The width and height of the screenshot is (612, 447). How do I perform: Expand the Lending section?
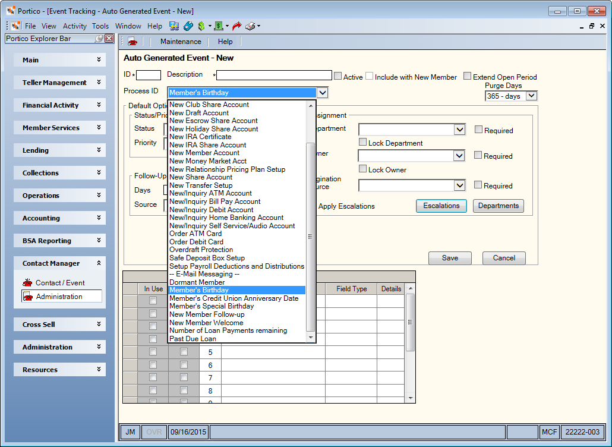(x=59, y=150)
